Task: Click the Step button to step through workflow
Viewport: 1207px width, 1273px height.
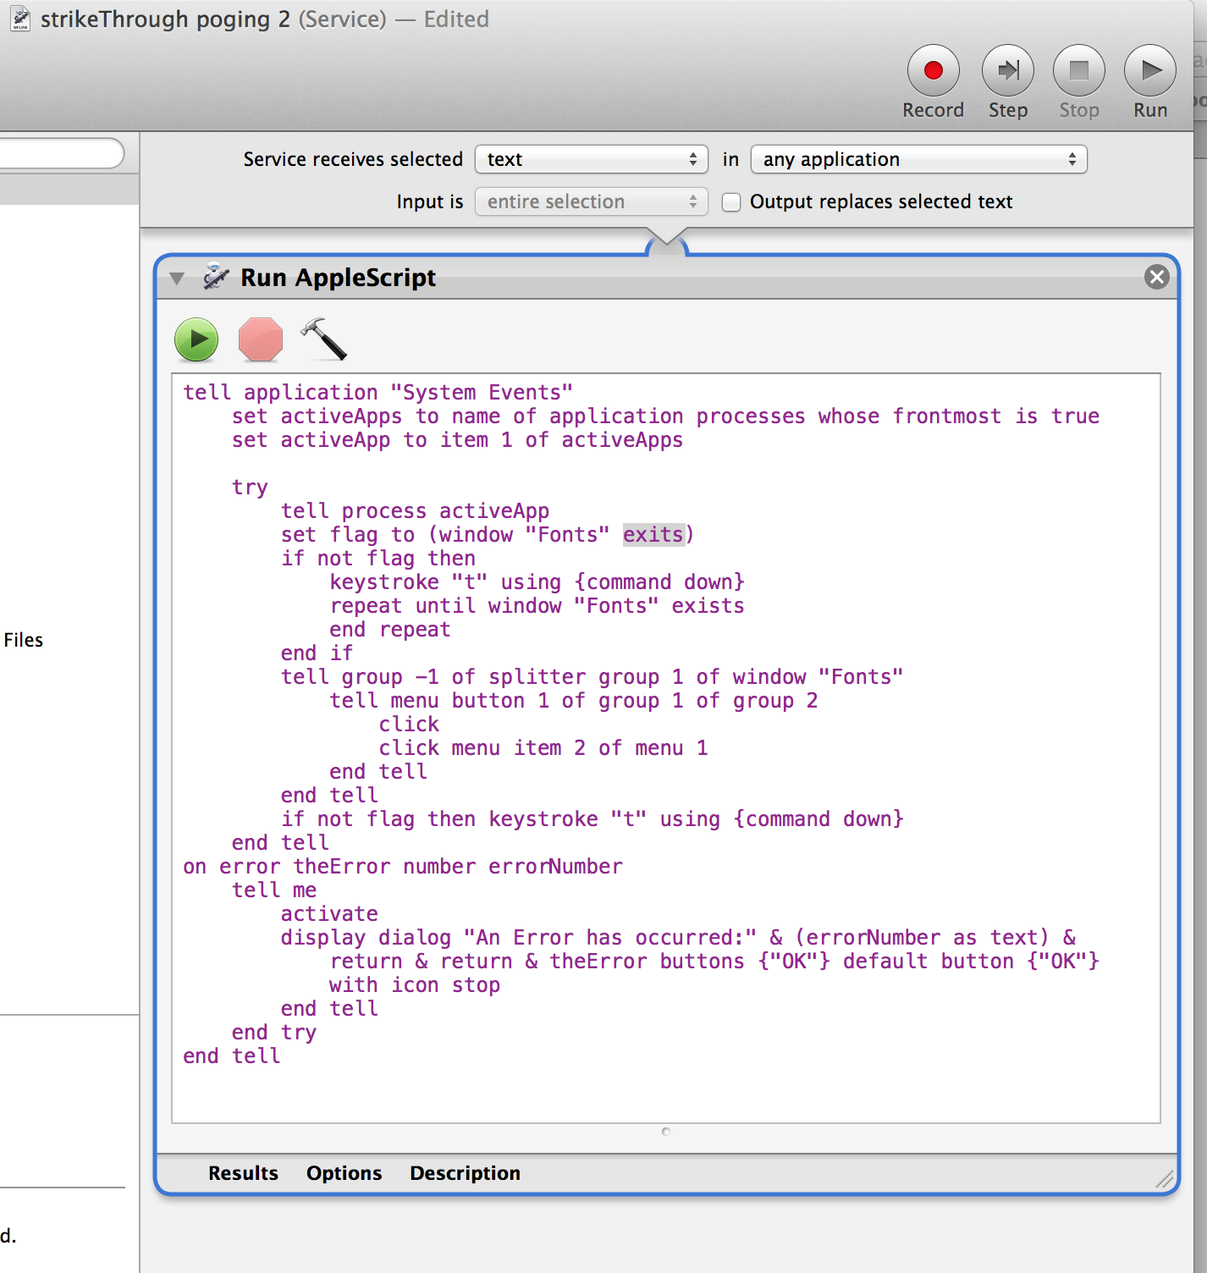Action: [x=1007, y=71]
